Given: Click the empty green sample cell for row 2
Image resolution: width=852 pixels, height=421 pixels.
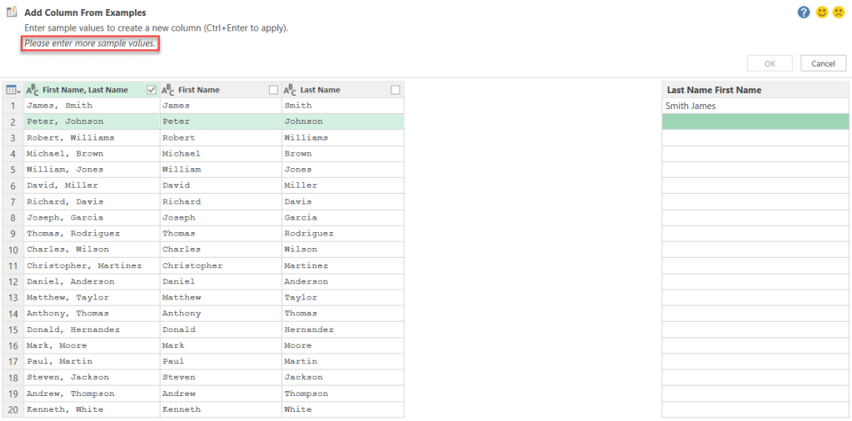Looking at the screenshot, I should pos(755,121).
